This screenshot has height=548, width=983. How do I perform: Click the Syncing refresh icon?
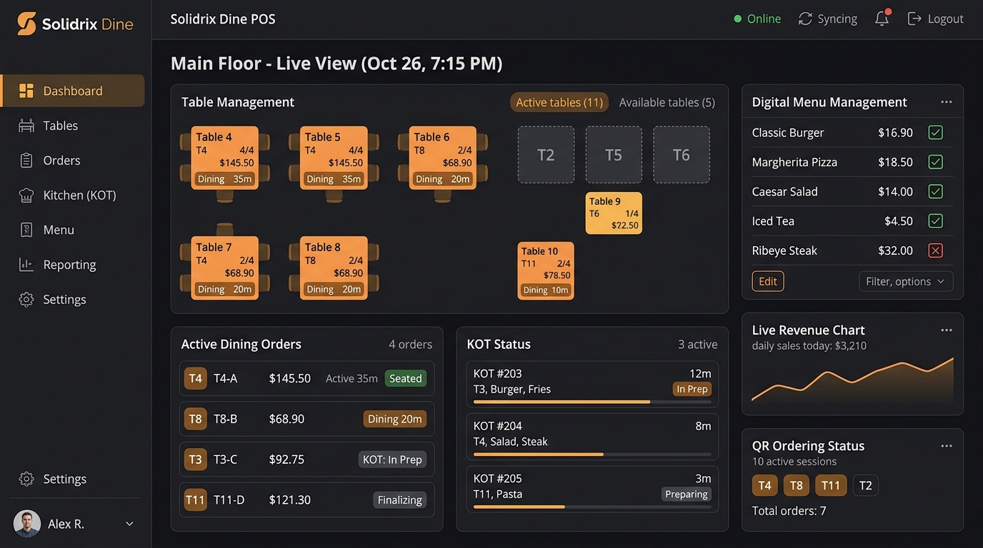(x=805, y=19)
